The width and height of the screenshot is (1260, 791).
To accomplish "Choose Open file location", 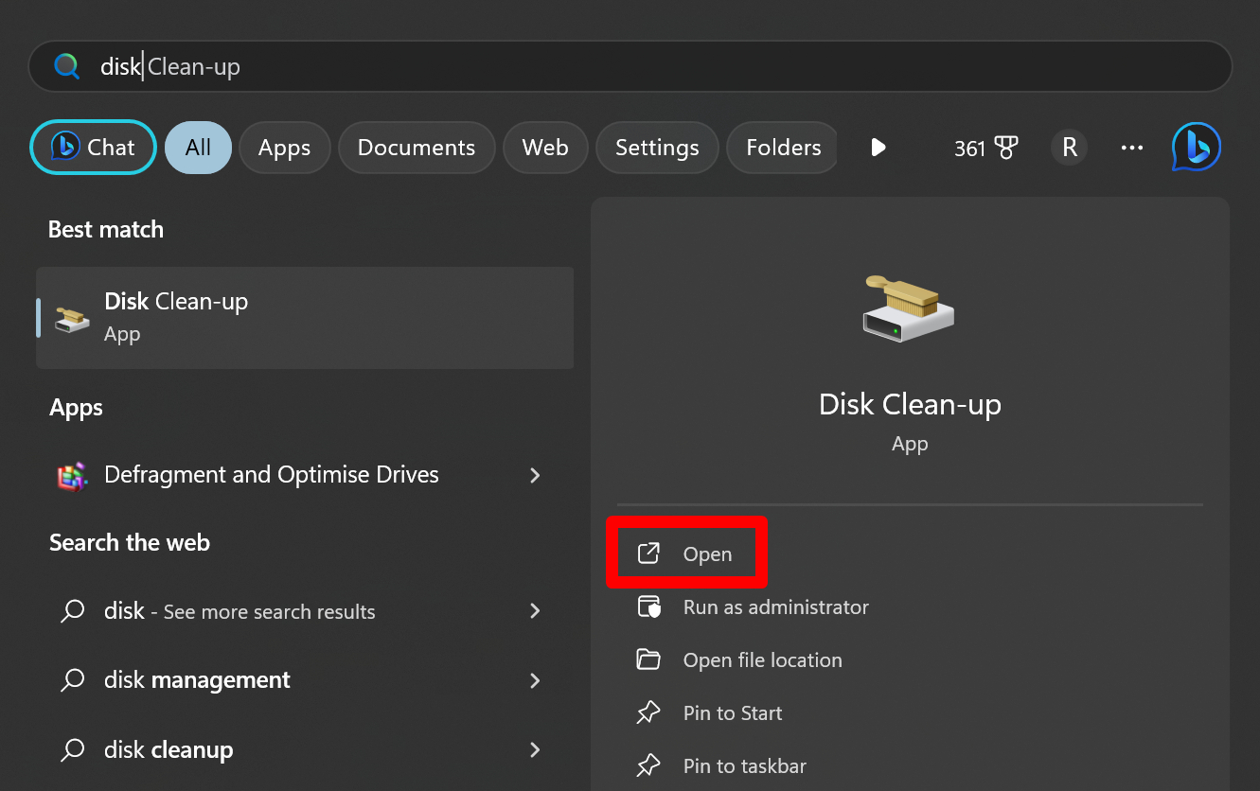I will point(762,660).
